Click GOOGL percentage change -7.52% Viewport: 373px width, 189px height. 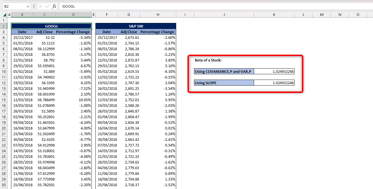[x=73, y=88]
